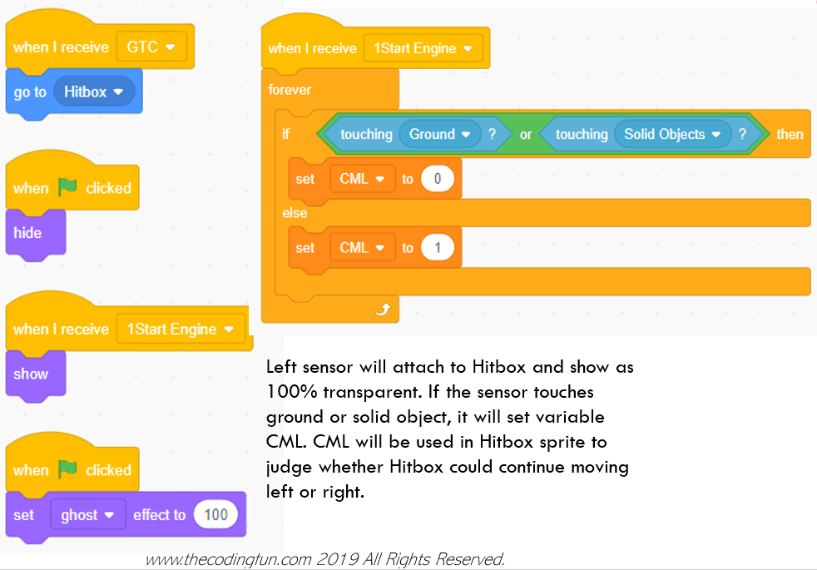Select the purple hide block
The height and width of the screenshot is (570, 817).
28,234
